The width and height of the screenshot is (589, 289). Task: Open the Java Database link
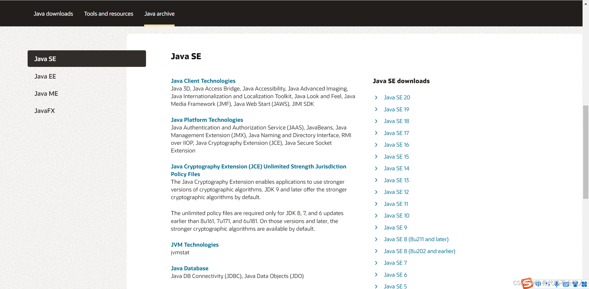(x=190, y=268)
